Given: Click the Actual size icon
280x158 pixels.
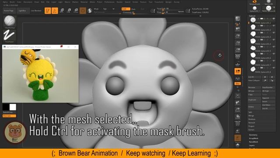Looking at the screenshot, I should coord(238,43).
